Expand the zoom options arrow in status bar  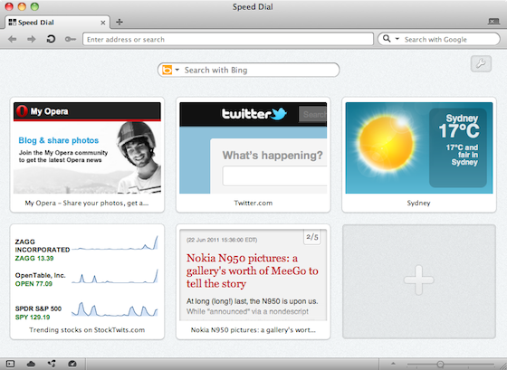point(393,364)
